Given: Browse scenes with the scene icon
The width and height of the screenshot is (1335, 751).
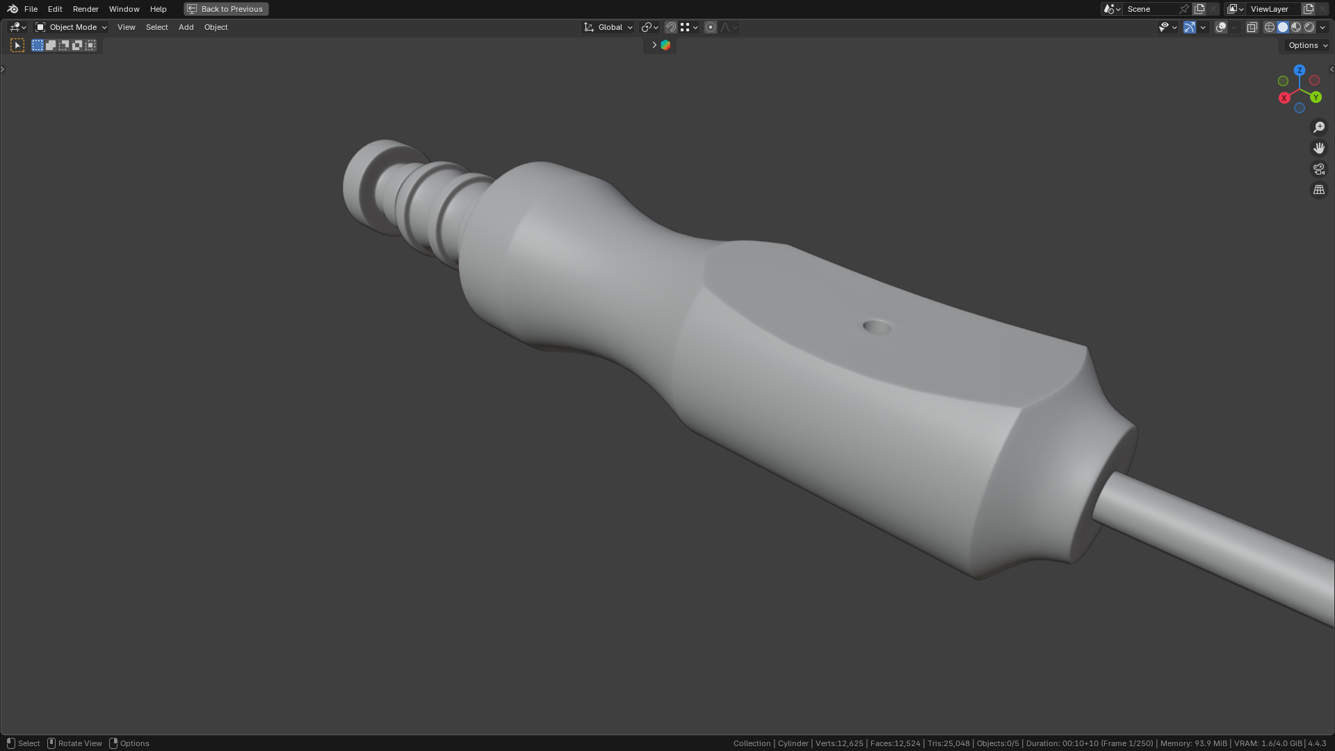Looking at the screenshot, I should pos(1111,9).
